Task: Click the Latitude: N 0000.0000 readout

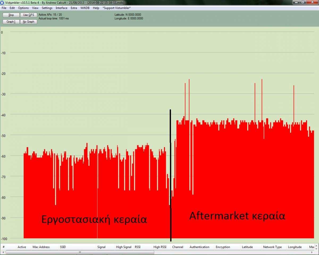Action: [128, 15]
